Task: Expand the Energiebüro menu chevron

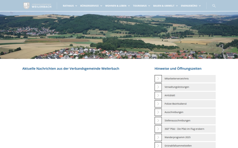Action: tap(200, 6)
